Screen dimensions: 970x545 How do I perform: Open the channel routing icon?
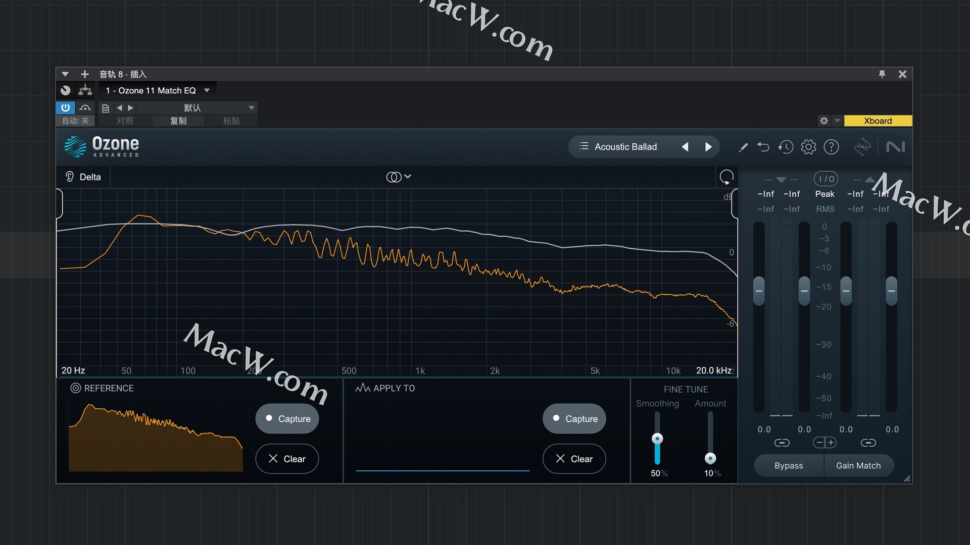(x=85, y=90)
